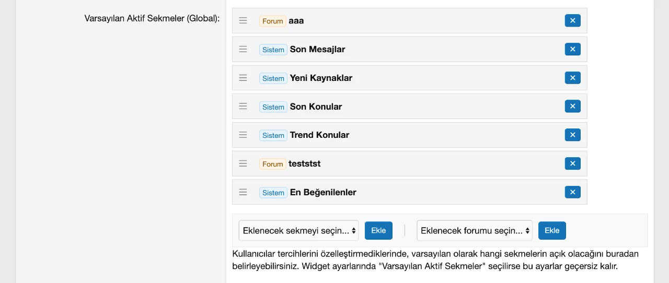Click drag handle of 'aaa' row
669x283 pixels.
click(243, 21)
